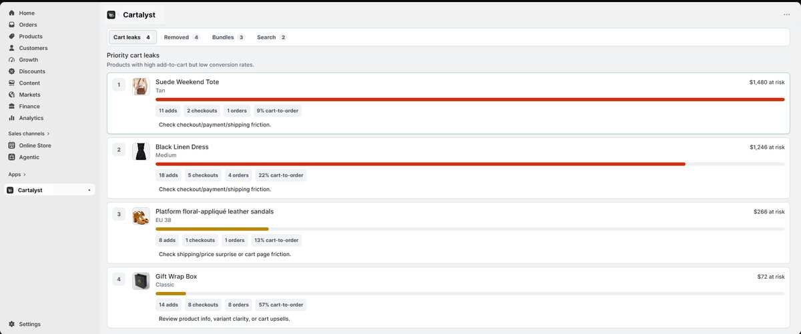Click the "$1,480 at risk" amount

point(767,83)
